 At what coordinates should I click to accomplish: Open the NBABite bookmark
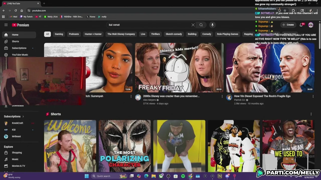click(x=71, y=17)
